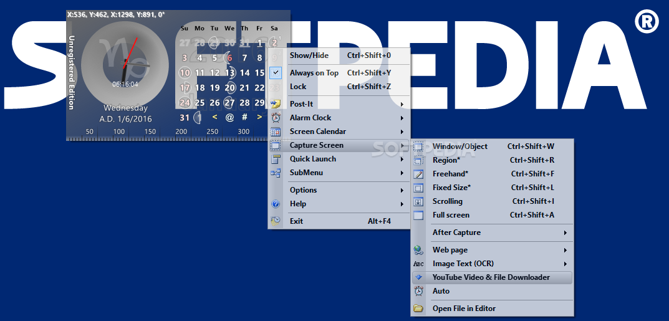
Task: Click the Auto capture clock icon
Action: click(x=418, y=291)
